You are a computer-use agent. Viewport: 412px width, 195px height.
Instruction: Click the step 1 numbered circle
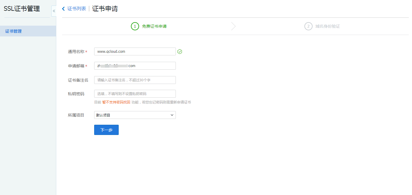135,26
